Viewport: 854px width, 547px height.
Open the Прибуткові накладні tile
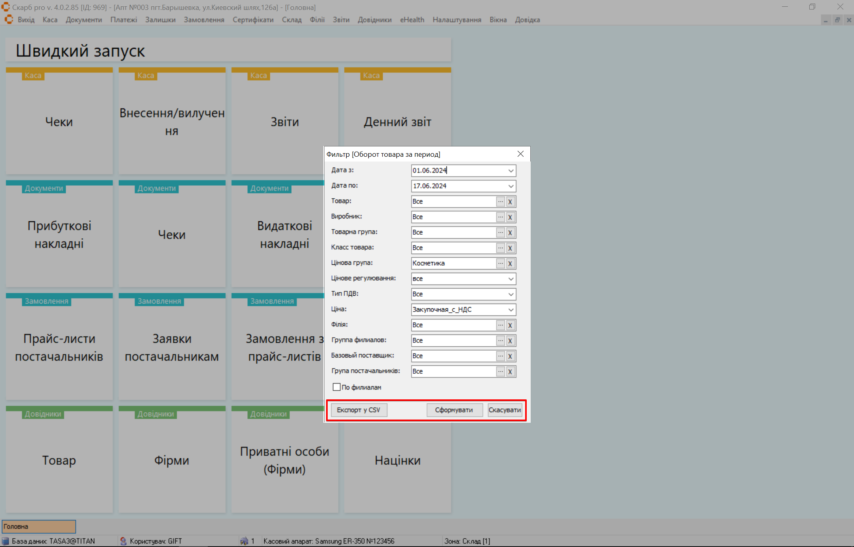(59, 234)
